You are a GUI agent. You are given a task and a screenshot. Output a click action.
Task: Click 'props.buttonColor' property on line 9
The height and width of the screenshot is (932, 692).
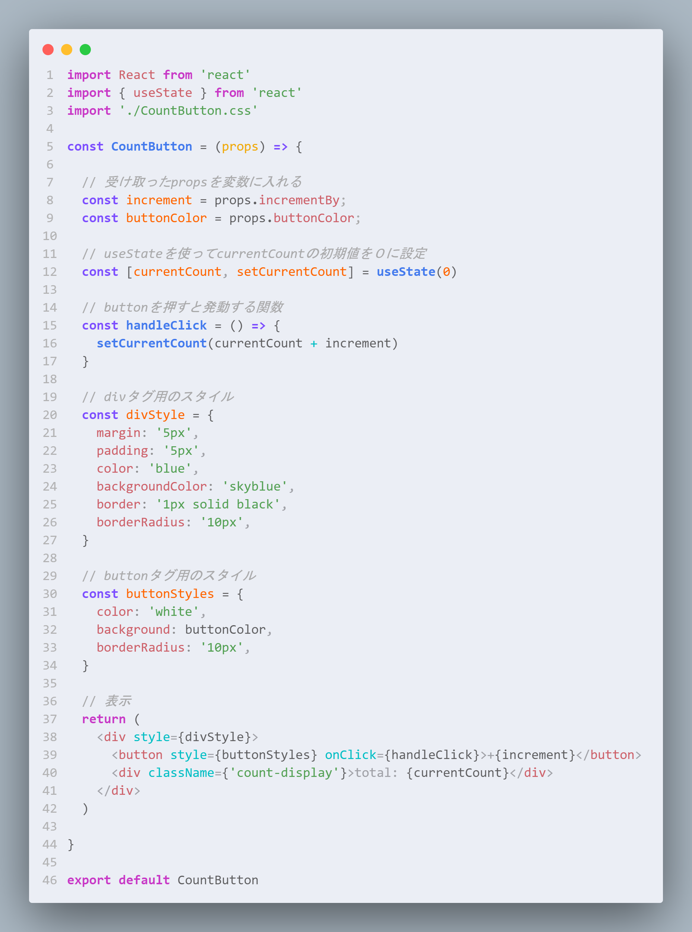click(292, 218)
